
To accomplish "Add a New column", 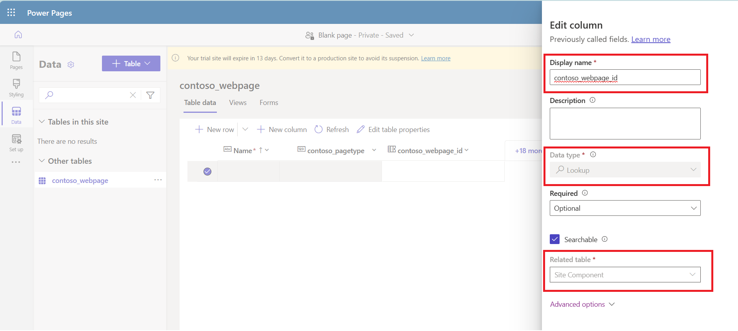I will click(282, 130).
